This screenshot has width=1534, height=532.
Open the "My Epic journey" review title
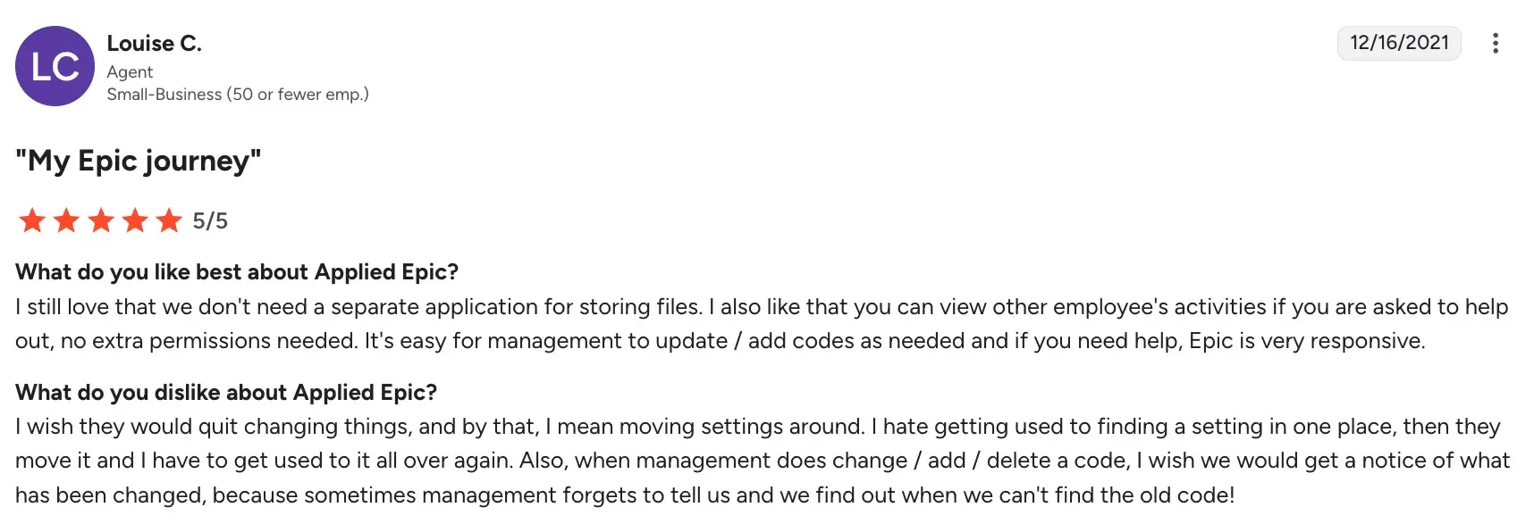coord(139,161)
